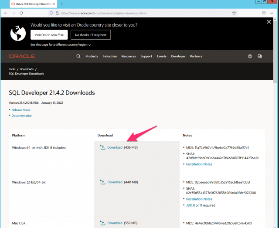Open the Release Notes link

pos(21,110)
